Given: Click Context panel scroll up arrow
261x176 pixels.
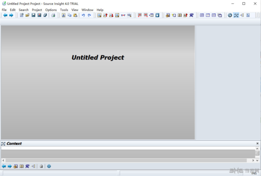Looking at the screenshot, I should pos(258,149).
